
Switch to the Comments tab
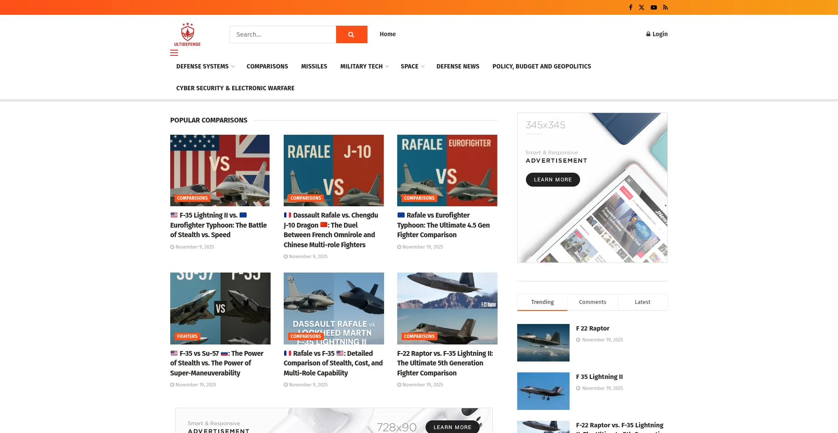click(593, 302)
